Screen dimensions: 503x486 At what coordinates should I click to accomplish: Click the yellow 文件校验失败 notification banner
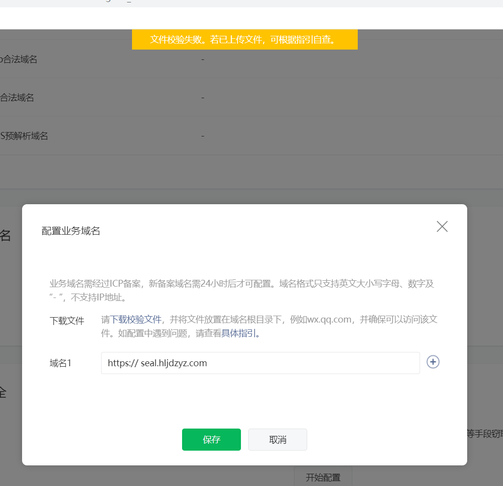[x=245, y=39]
